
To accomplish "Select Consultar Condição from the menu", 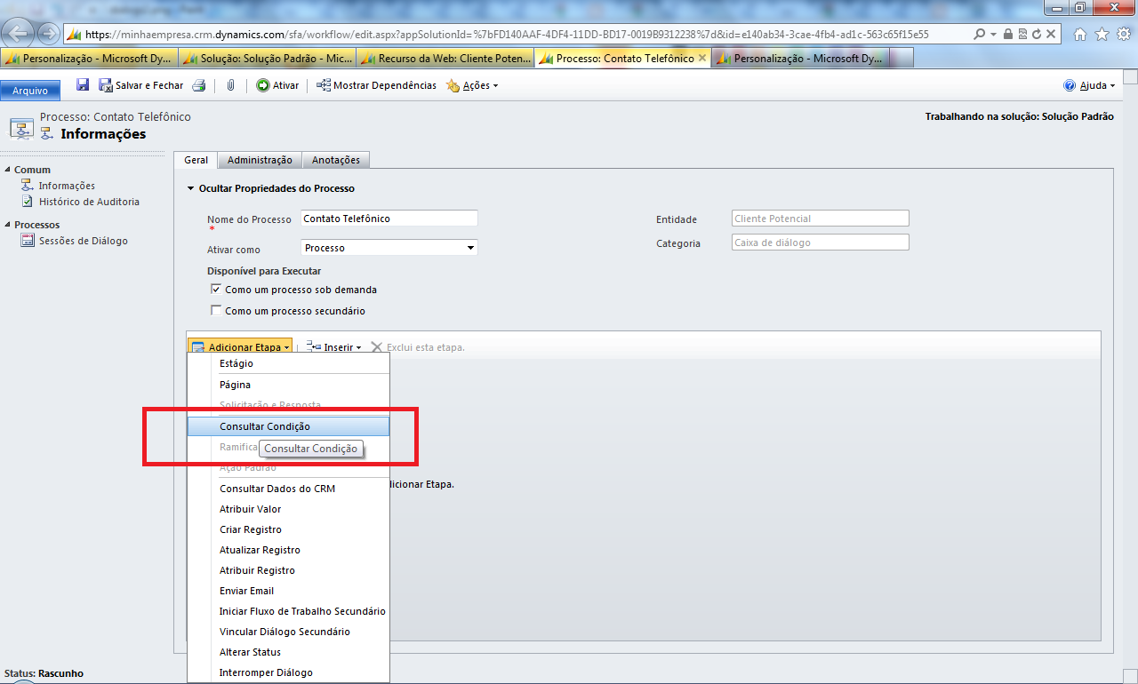I will click(265, 426).
